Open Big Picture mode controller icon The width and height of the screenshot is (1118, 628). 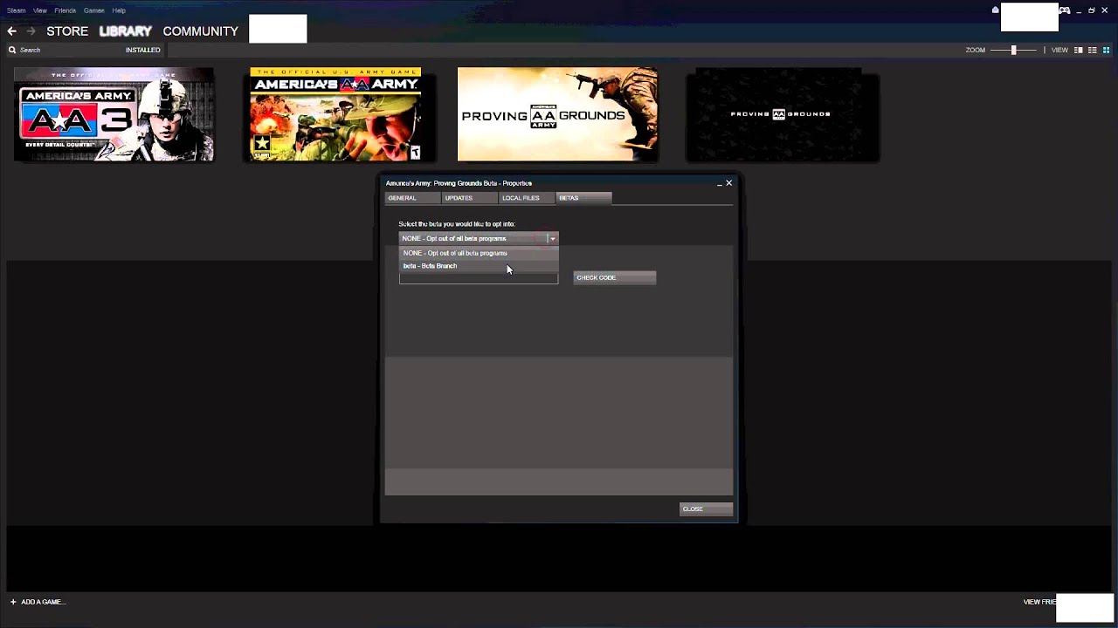click(1065, 10)
